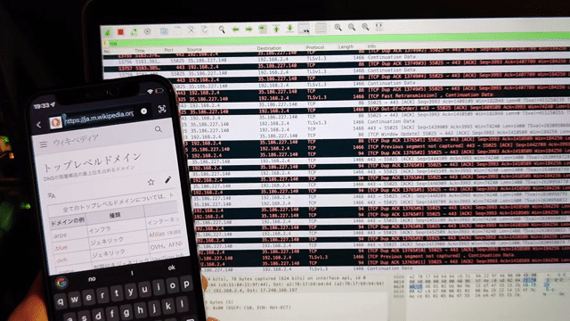Open the Afilias link in the Wikipedia table
Image resolution: width=570 pixels, height=321 pixels.
pos(157,234)
